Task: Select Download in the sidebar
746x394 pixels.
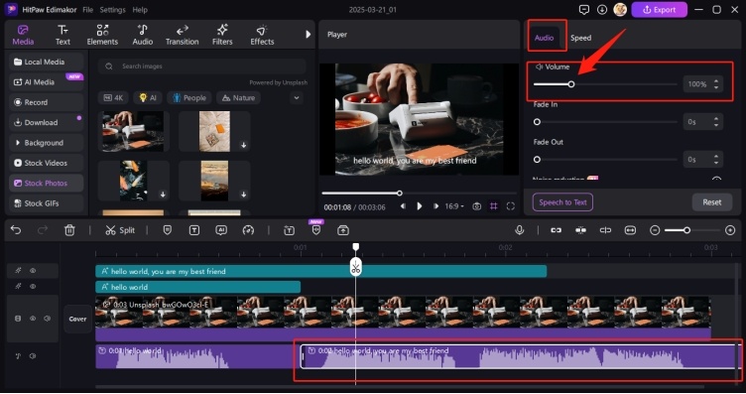Action: click(x=47, y=122)
